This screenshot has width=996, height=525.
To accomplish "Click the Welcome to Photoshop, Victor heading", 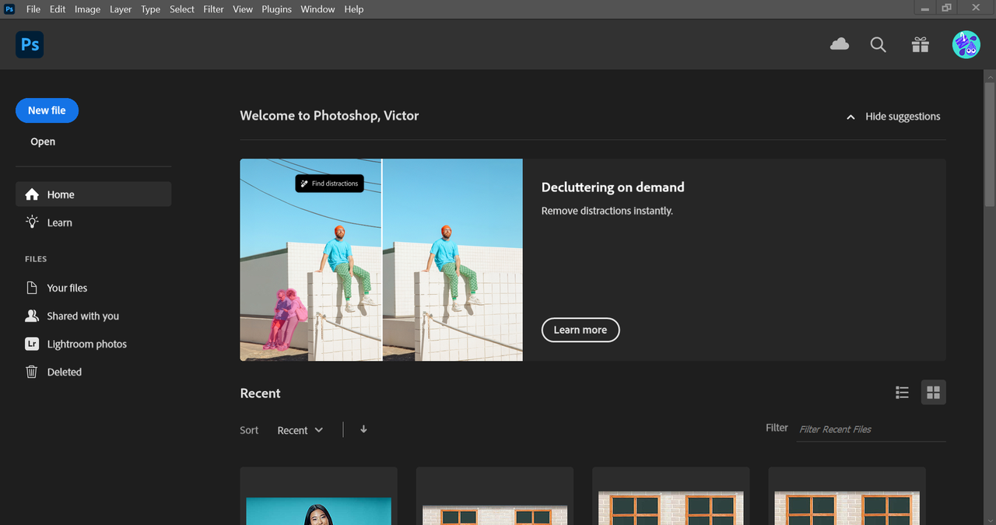I will 329,116.
